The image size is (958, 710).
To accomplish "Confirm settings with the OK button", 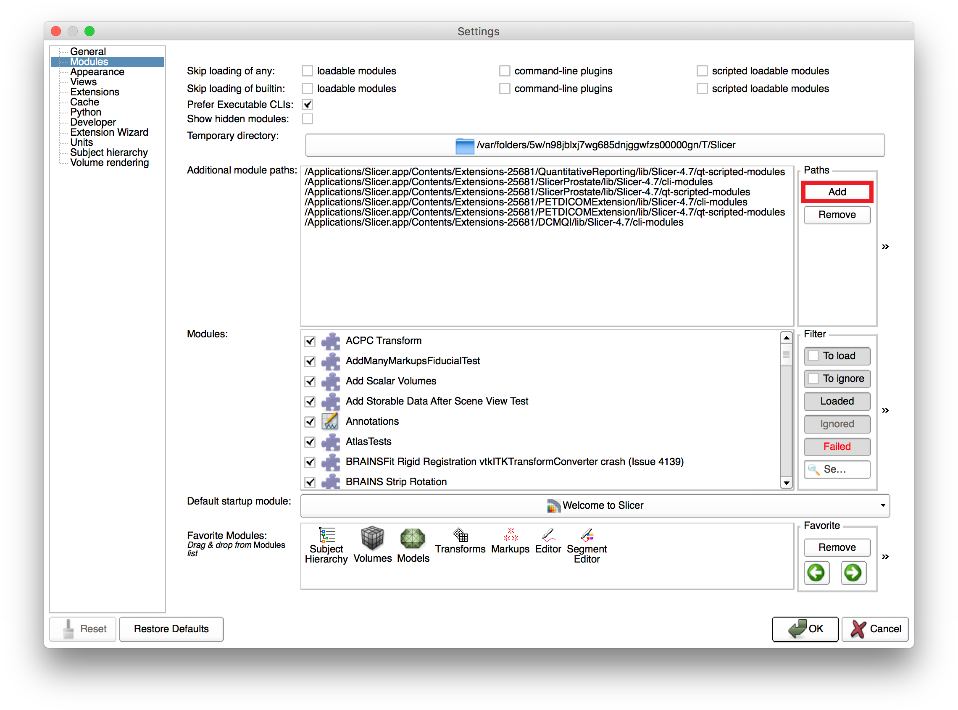I will point(805,629).
